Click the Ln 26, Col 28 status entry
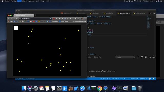This screenshot has height=92, width=164. (x=105, y=79)
